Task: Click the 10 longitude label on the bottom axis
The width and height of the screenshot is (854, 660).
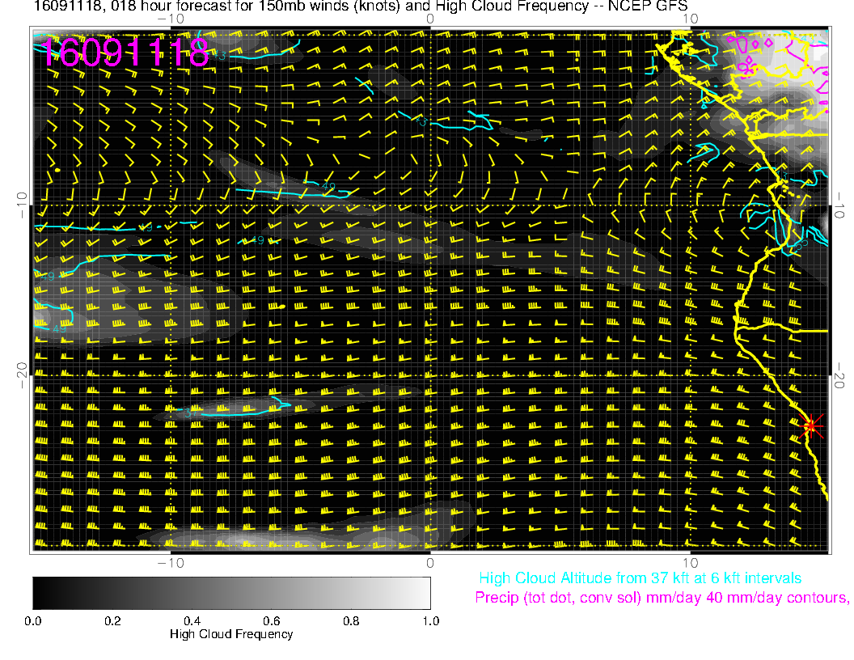Action: click(x=689, y=562)
